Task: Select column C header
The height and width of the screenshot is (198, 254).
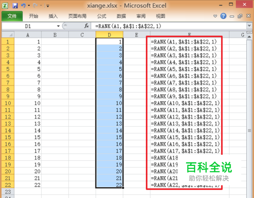Action: coord(82,35)
